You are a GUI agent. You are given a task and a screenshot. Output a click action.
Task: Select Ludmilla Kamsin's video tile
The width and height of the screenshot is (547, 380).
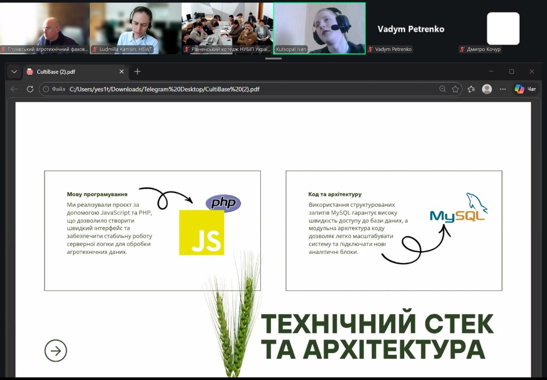135,28
